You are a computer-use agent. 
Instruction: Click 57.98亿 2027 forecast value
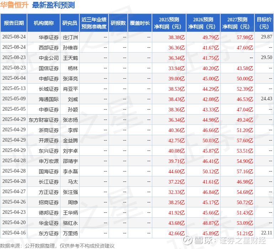[x=245, y=37]
